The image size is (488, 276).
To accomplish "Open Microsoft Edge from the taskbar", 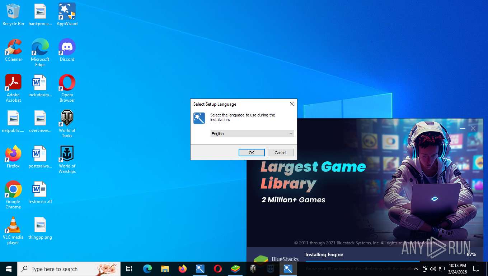I will pyautogui.click(x=147, y=269).
